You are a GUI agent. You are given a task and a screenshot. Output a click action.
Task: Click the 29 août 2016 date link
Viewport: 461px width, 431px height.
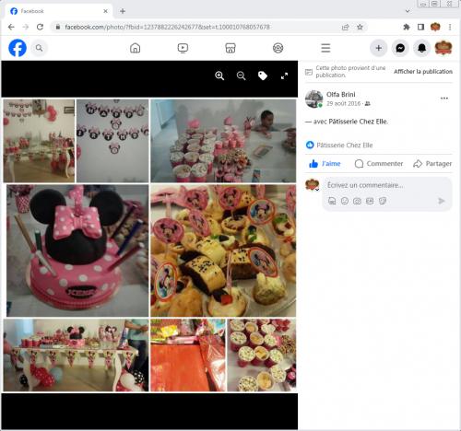343,104
